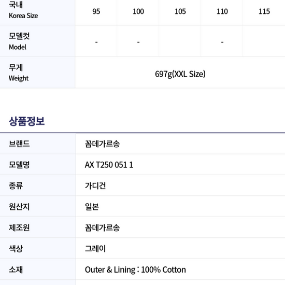
Task: Click the Outer & Lining 100% Cotton text
Action: (x=135, y=269)
